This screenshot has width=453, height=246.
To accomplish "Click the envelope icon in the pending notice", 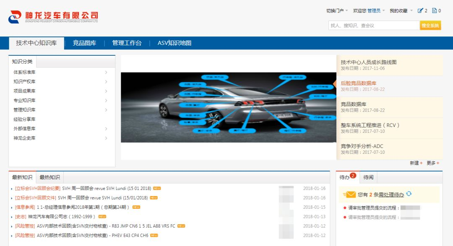I will tap(350, 194).
